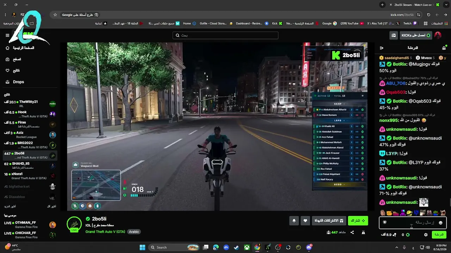
Task: Open BRG2022 channel in the sidebar
Action: pyautogui.click(x=30, y=145)
